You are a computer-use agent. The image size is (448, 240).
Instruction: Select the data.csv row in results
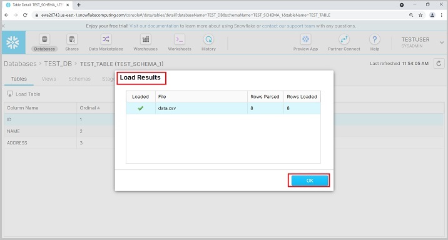223,108
